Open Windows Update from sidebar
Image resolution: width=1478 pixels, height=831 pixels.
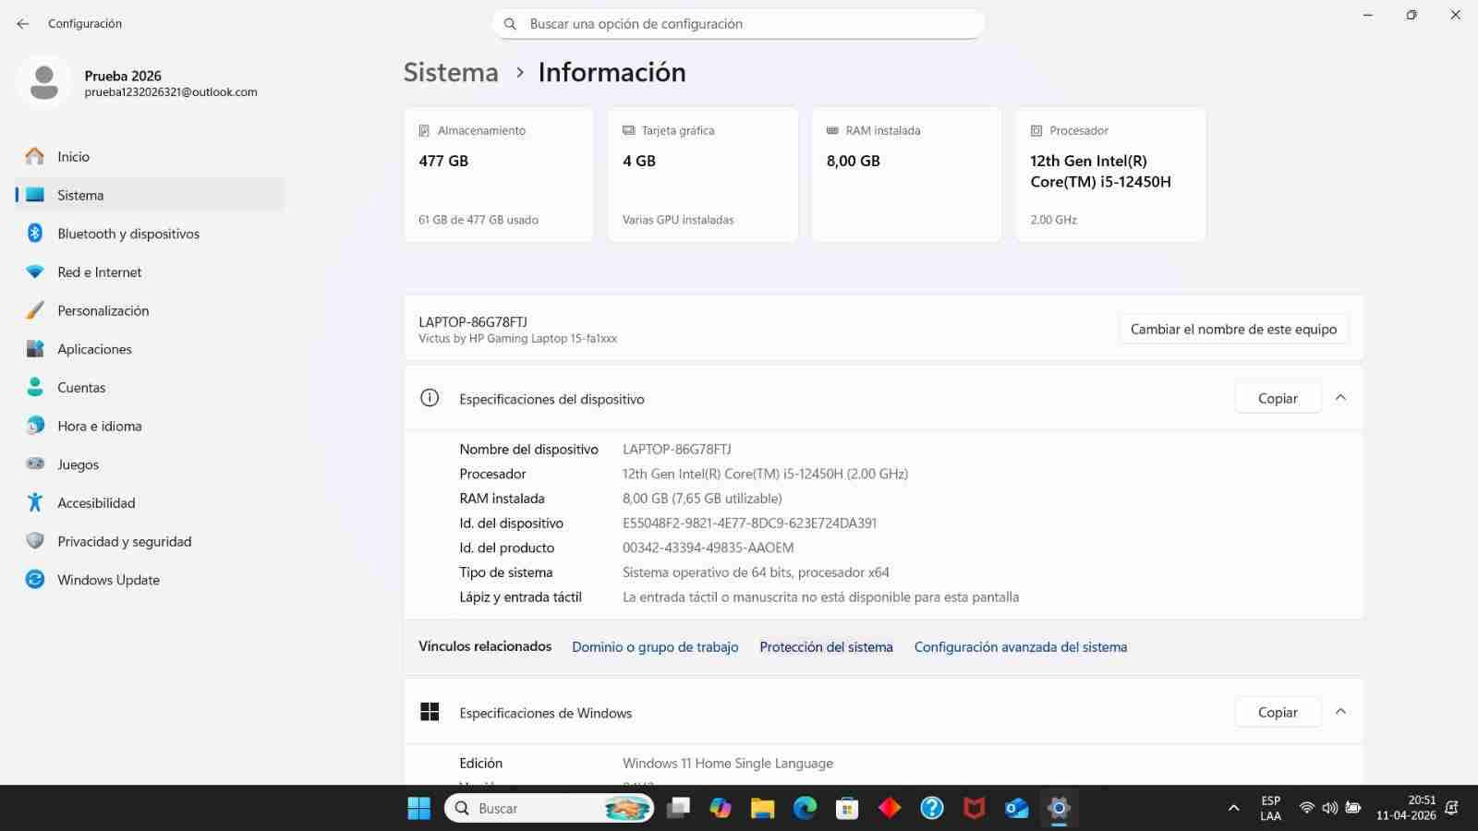pos(108,580)
